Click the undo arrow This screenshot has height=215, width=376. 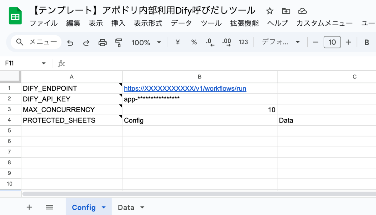click(70, 42)
